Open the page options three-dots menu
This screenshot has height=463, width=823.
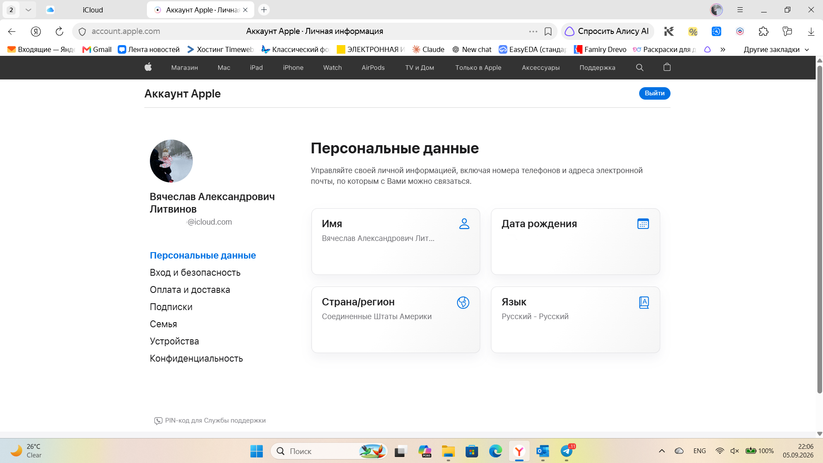(x=533, y=31)
